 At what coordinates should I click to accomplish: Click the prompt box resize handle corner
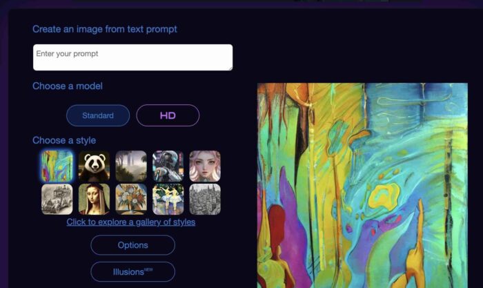click(x=230, y=68)
